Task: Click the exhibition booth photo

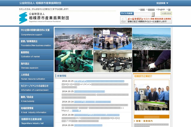Action: click(113, 38)
